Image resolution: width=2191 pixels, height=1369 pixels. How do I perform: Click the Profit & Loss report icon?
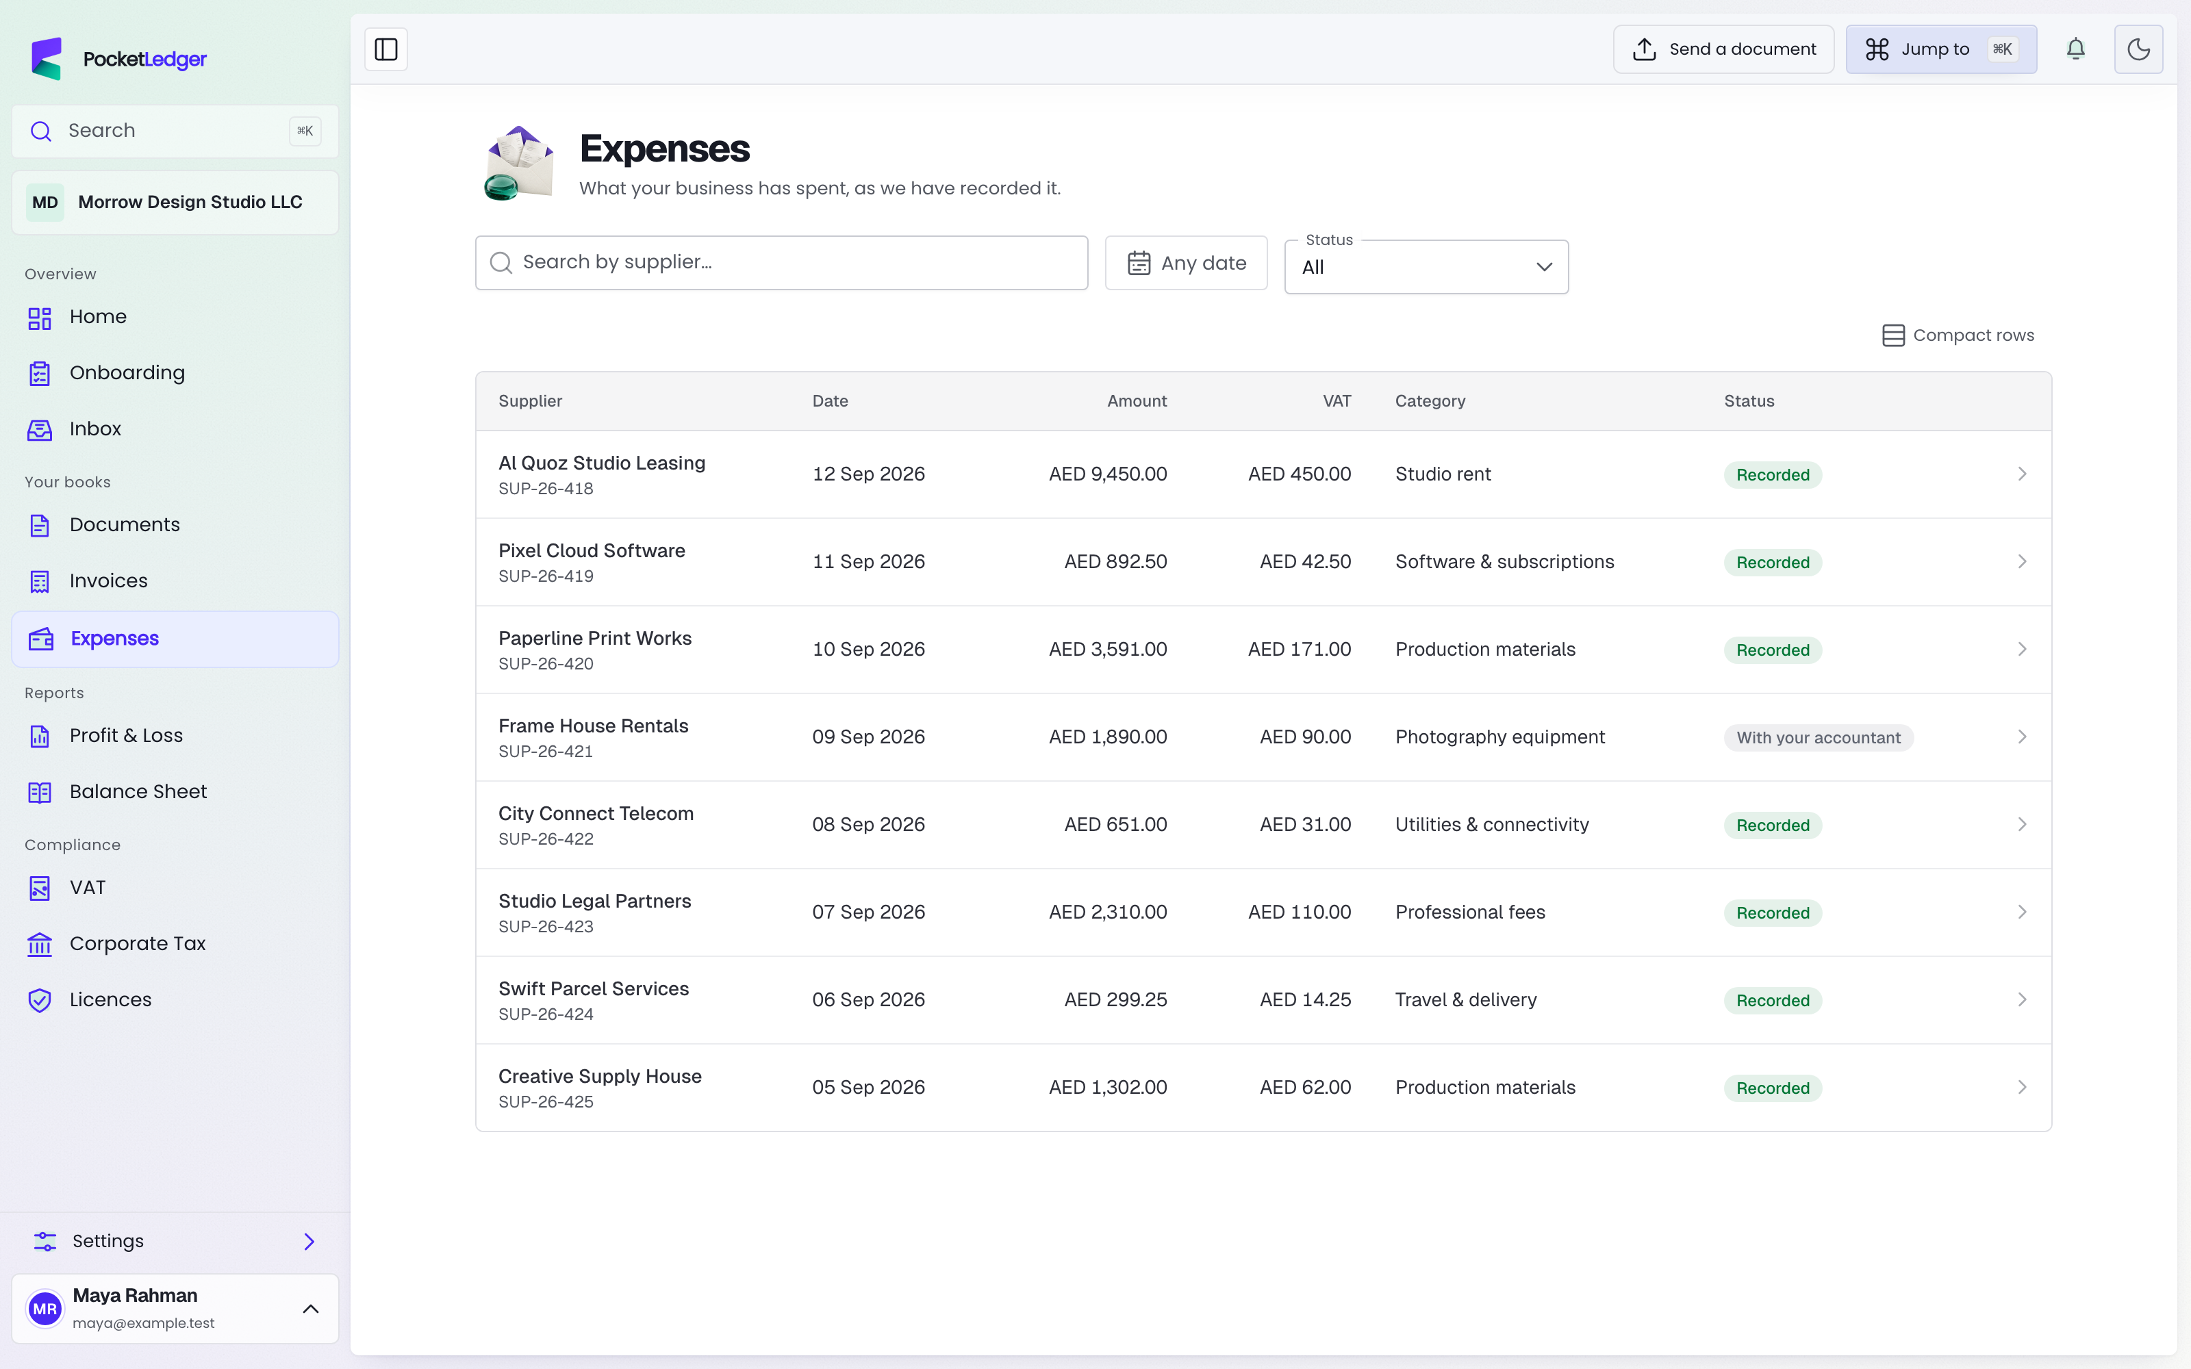[x=40, y=736]
